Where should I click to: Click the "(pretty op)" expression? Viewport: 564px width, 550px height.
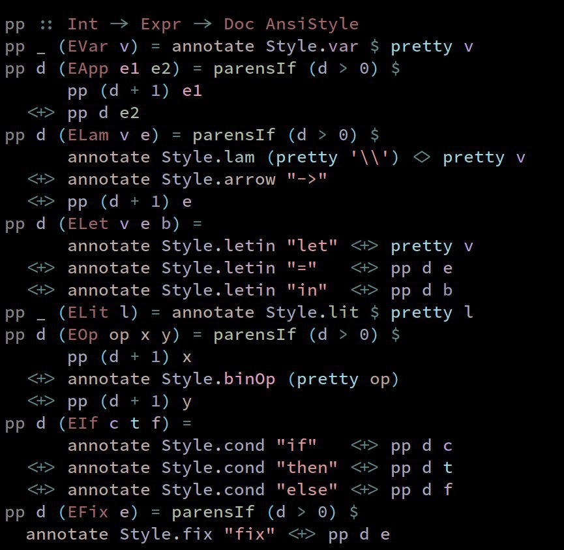[x=344, y=380]
